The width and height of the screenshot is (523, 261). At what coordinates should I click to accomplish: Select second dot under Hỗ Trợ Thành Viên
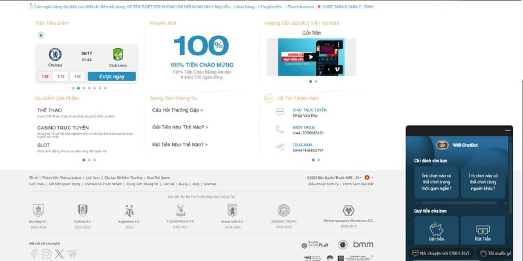click(318, 160)
